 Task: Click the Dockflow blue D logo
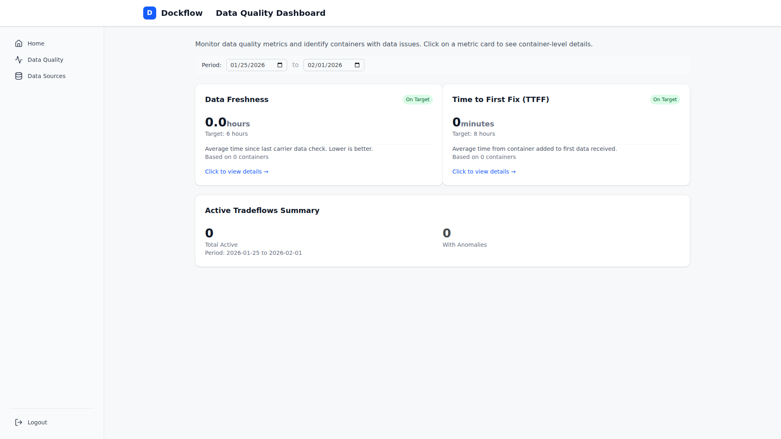click(x=150, y=13)
